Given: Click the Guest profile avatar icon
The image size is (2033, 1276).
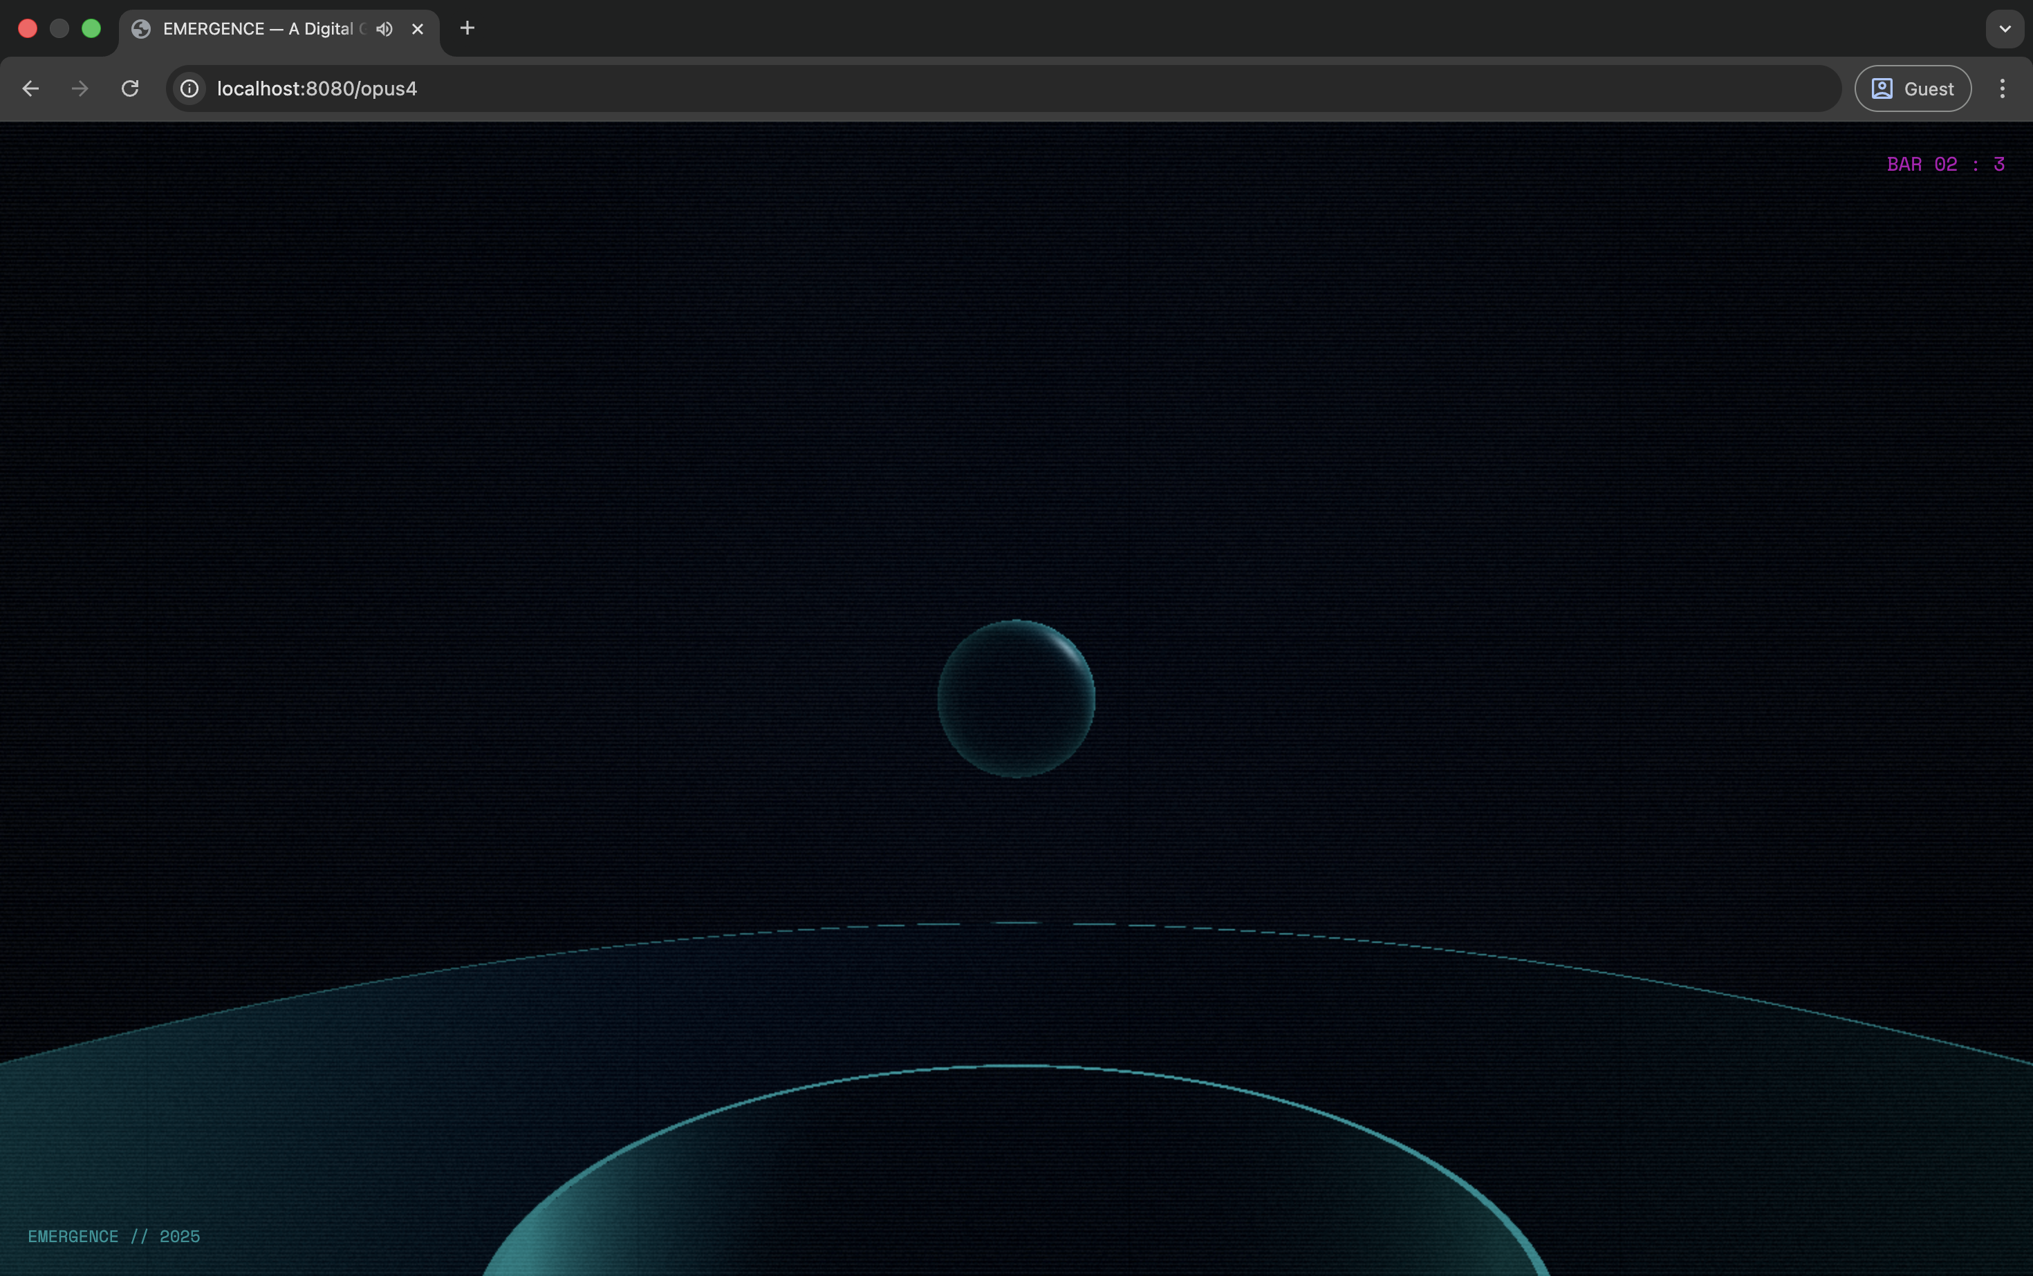Looking at the screenshot, I should [1882, 88].
